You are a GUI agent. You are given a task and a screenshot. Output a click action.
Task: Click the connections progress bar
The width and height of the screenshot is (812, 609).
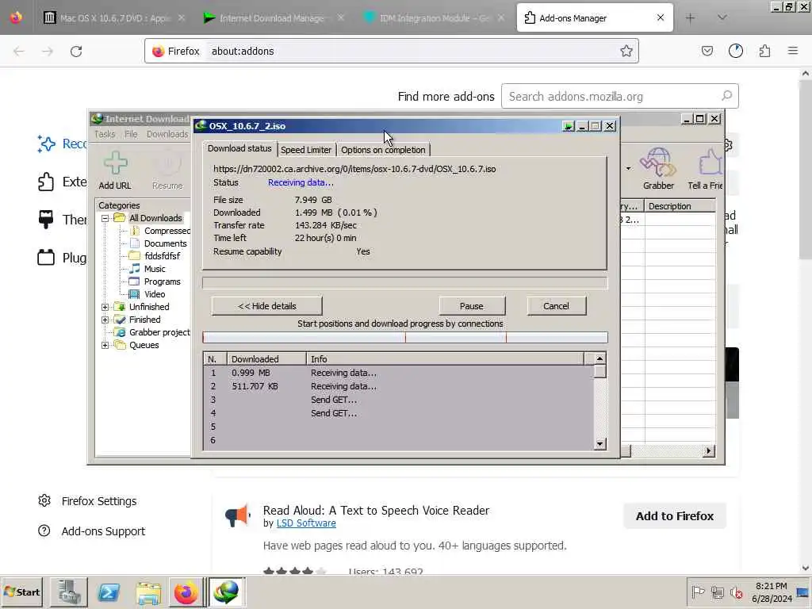405,338
